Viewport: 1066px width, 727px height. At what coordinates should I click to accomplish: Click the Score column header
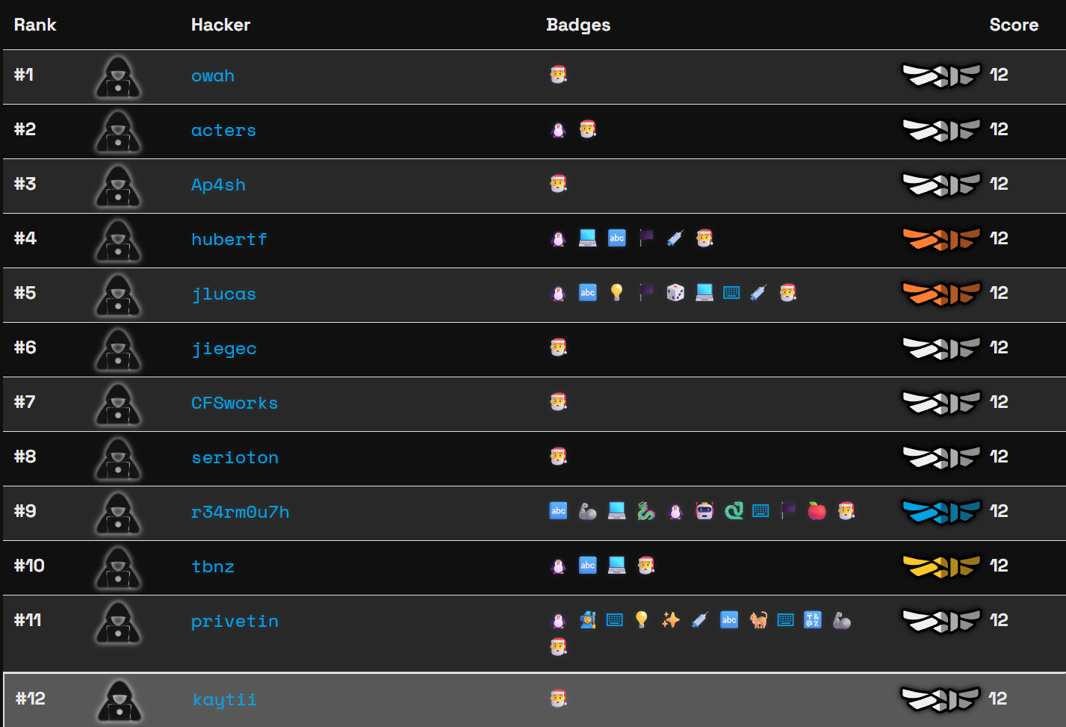[x=1013, y=25]
